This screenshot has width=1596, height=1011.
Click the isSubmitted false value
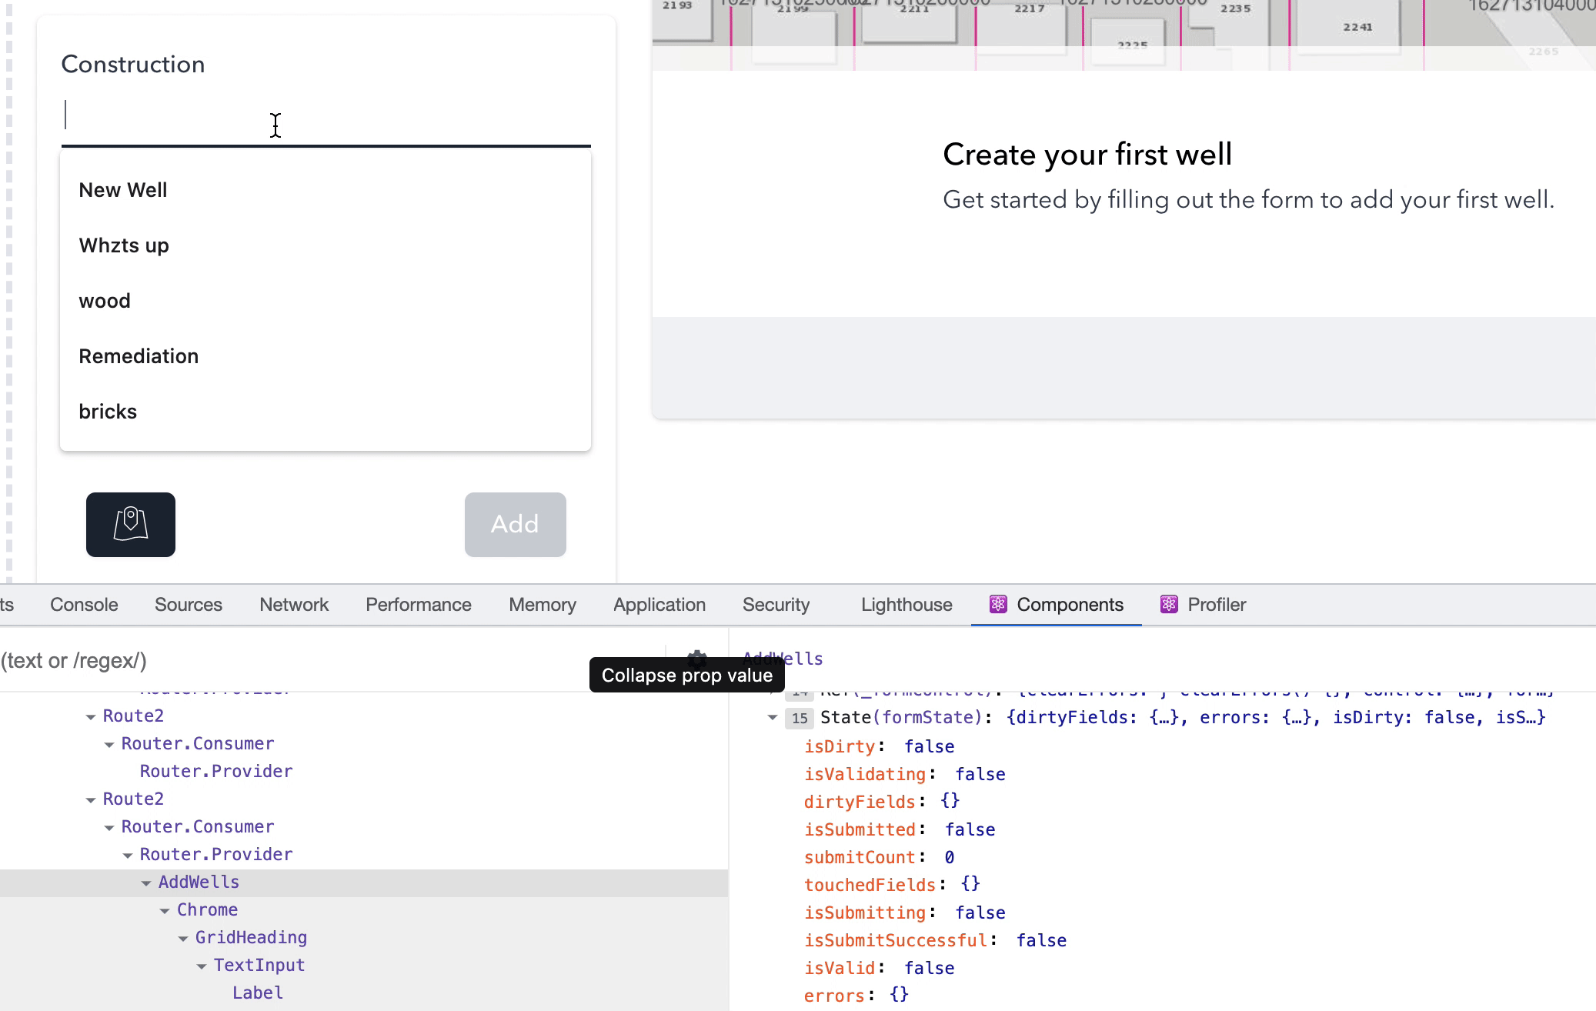pyautogui.click(x=970, y=829)
